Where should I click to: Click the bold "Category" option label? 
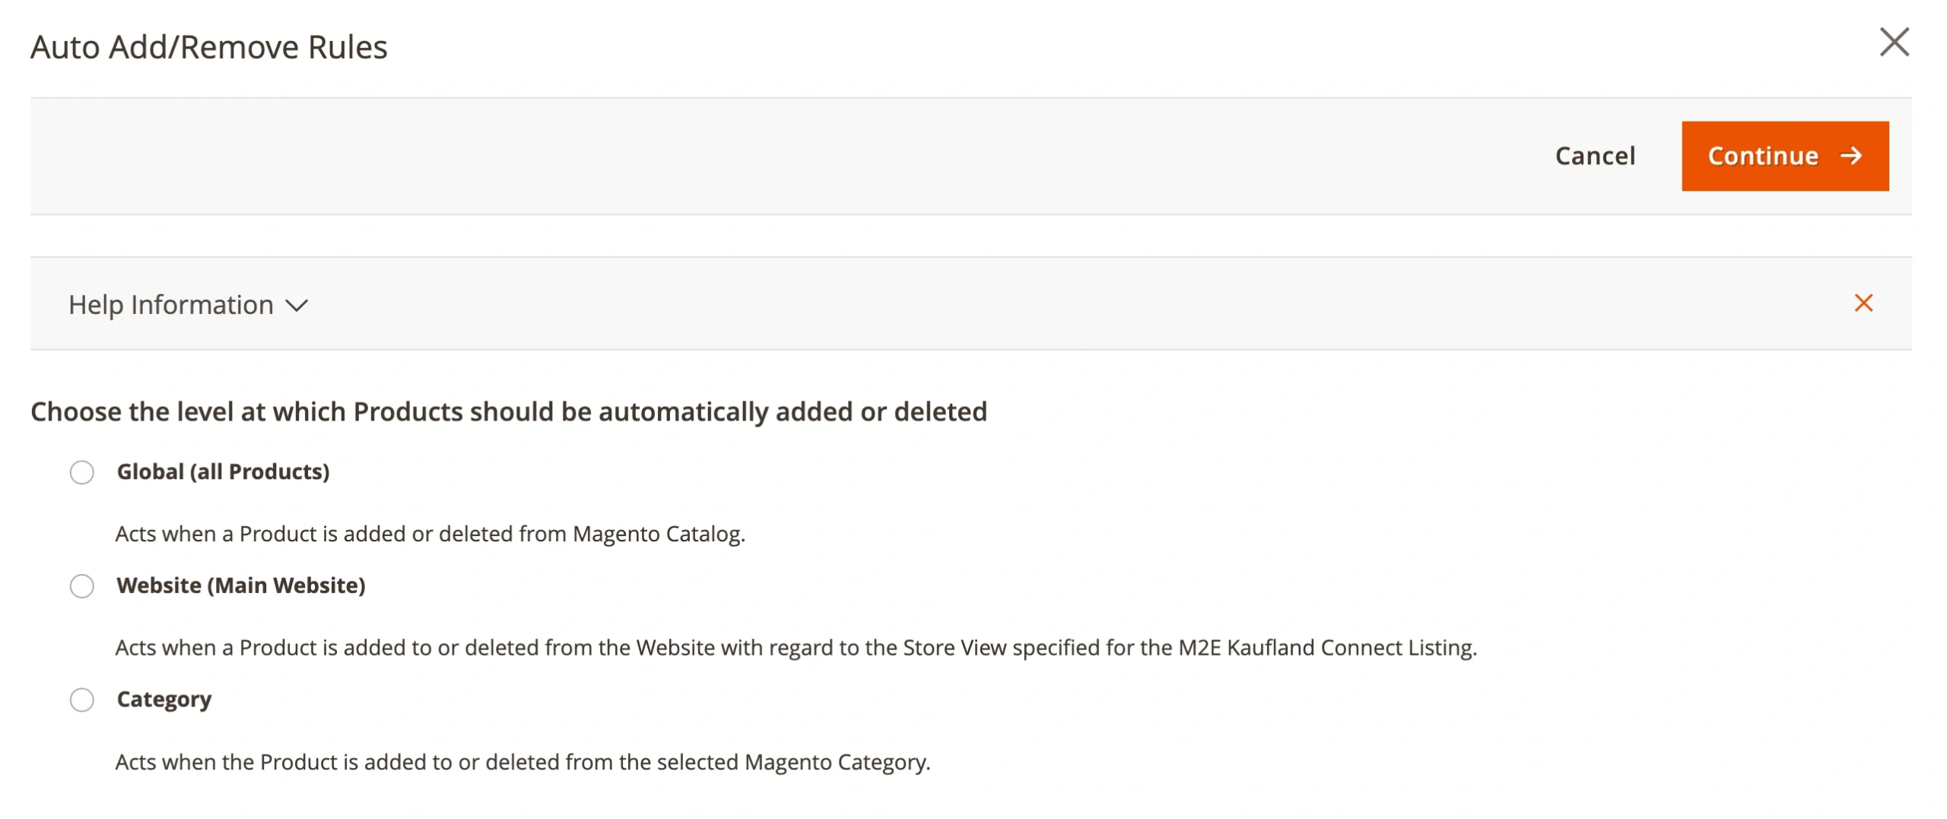point(164,700)
